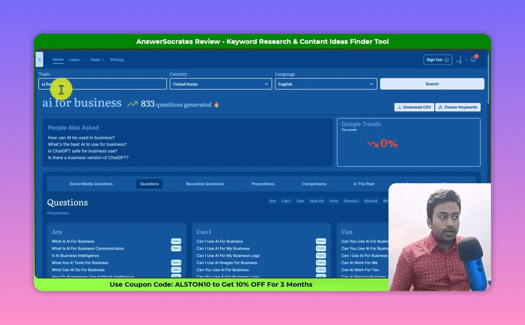
Task: Expand the Learn navigation menu
Action: pos(76,60)
